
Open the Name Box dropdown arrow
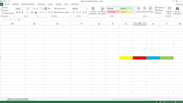(x=5, y=19)
